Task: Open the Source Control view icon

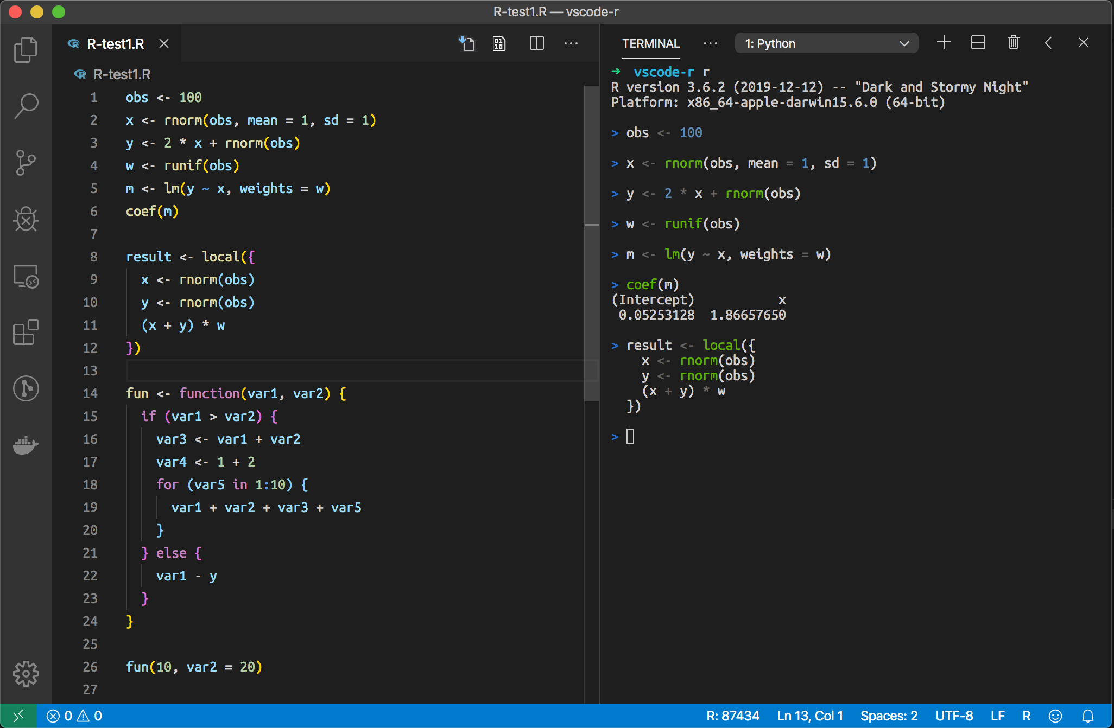Action: (x=26, y=162)
